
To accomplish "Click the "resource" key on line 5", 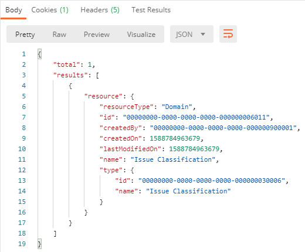I will point(103,96).
